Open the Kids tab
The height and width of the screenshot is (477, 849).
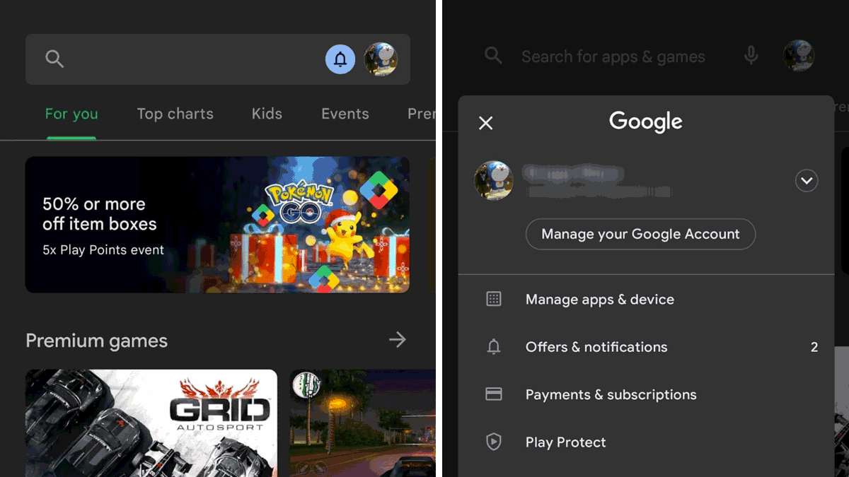tap(267, 114)
